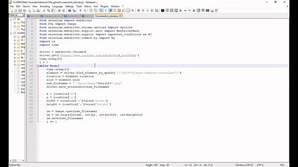Expand the lib folder node

pos(14,58)
